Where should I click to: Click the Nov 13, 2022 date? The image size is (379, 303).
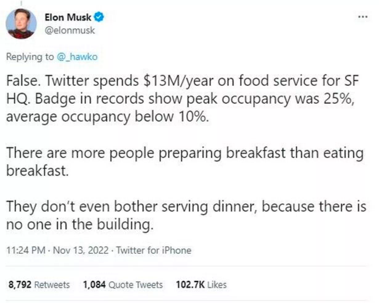pyautogui.click(x=81, y=250)
